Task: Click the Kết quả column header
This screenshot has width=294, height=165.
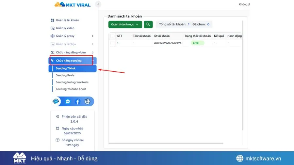Action: (x=219, y=36)
